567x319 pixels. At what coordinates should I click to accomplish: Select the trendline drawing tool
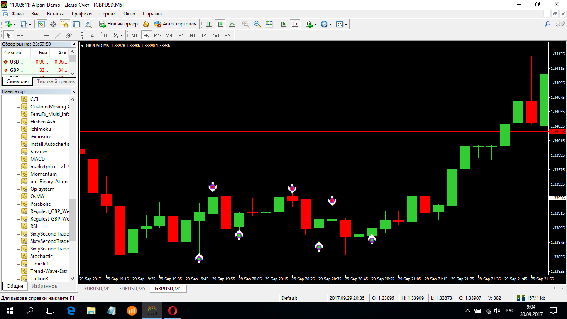(57, 35)
